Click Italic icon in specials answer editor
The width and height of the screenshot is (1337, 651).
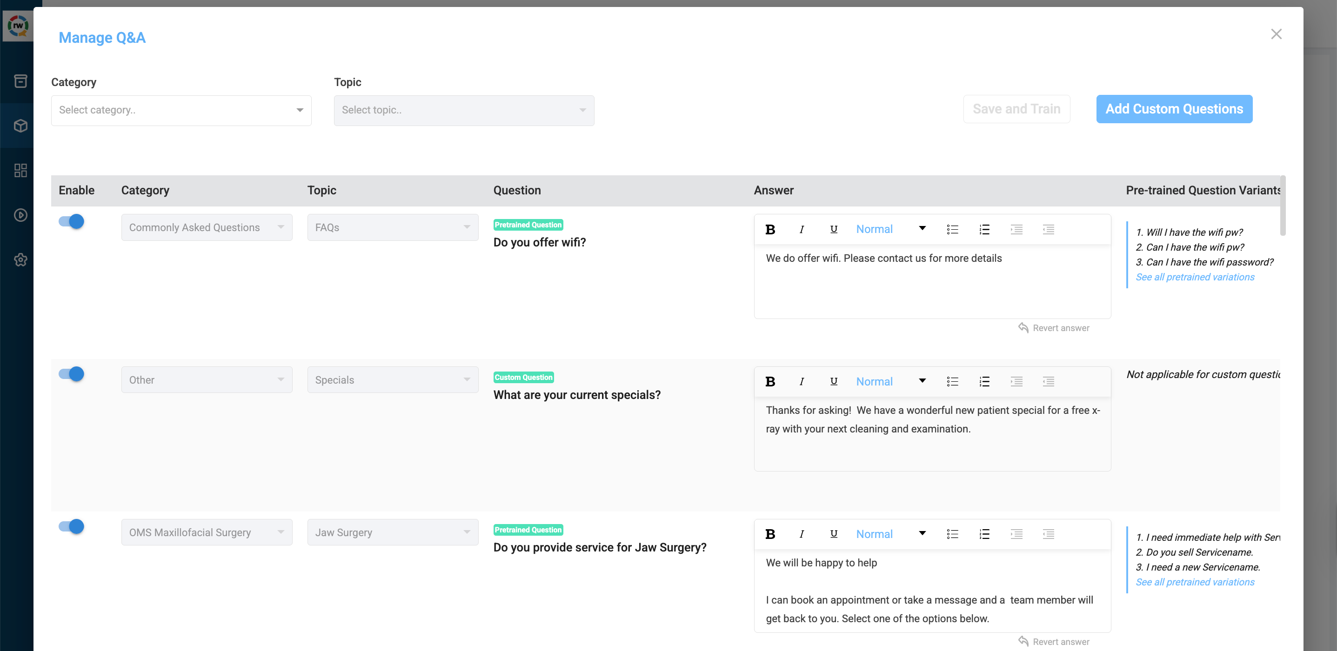coord(802,382)
